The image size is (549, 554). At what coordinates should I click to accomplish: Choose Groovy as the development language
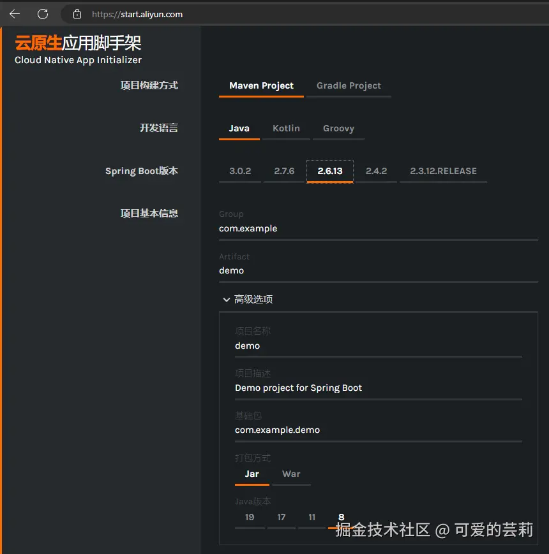(338, 129)
